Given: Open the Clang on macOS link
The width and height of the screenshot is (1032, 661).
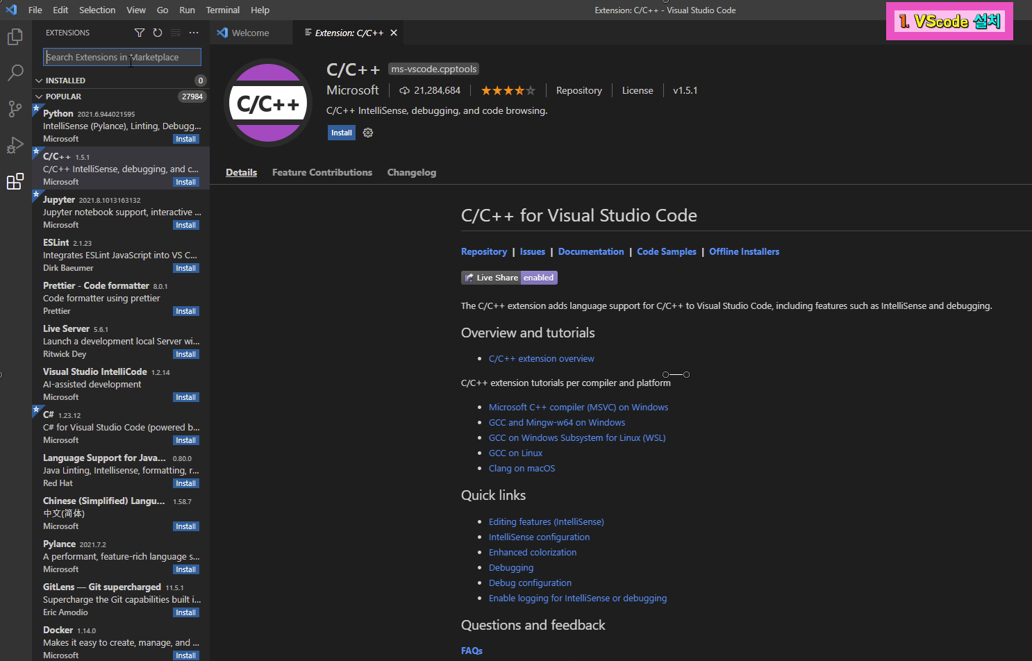Looking at the screenshot, I should 522,469.
